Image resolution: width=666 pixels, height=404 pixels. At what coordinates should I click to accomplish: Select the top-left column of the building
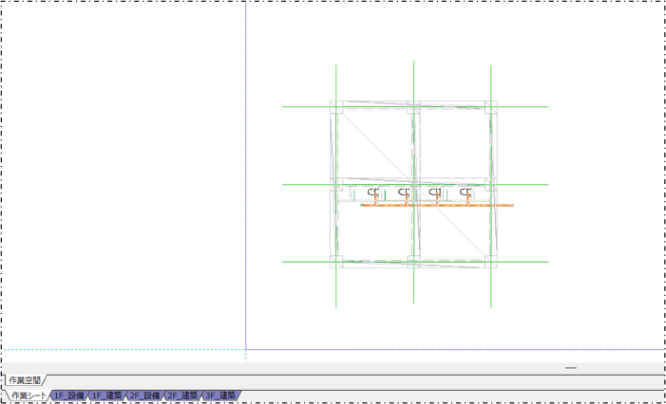(335, 107)
